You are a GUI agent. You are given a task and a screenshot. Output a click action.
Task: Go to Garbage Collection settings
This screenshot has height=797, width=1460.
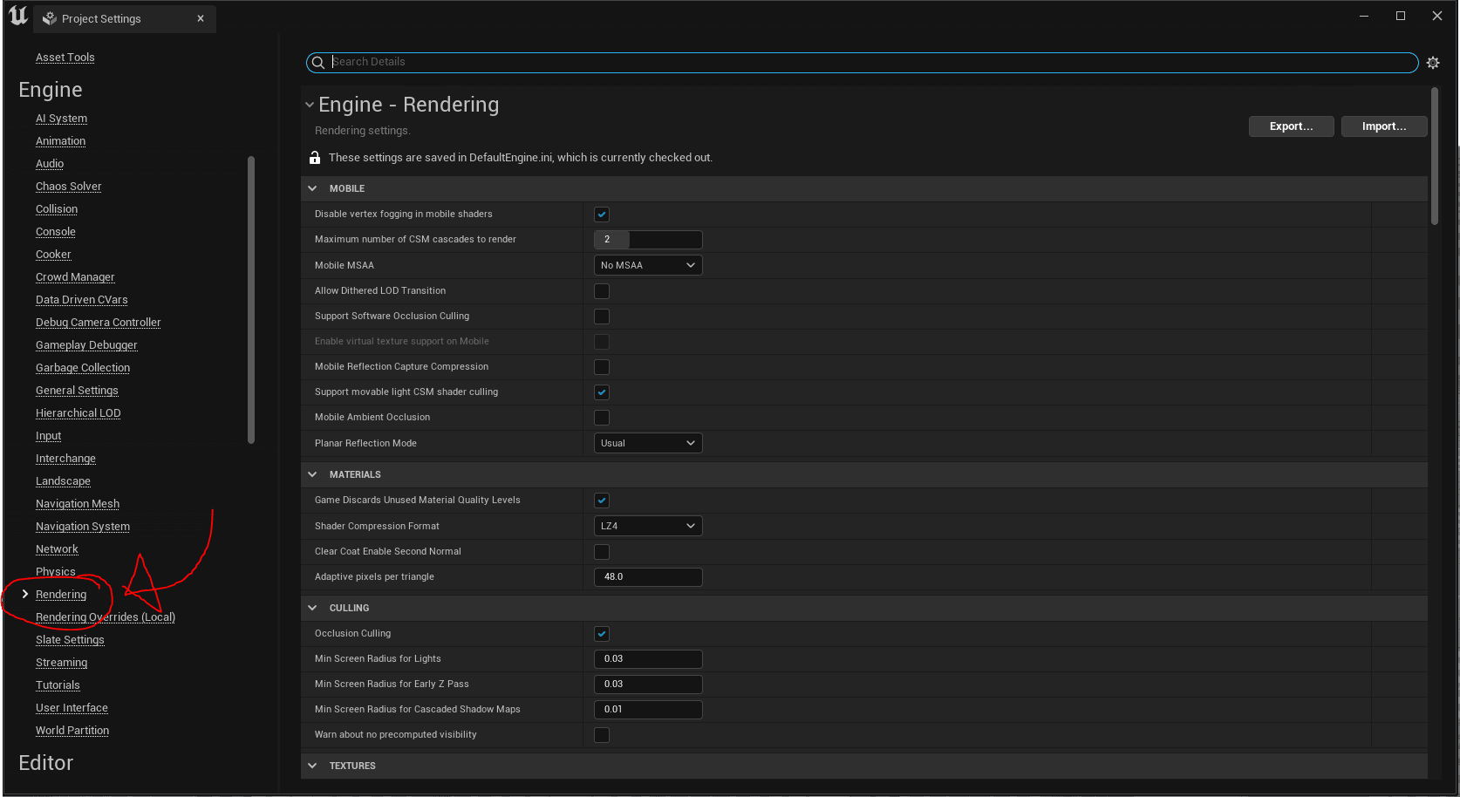(x=83, y=368)
